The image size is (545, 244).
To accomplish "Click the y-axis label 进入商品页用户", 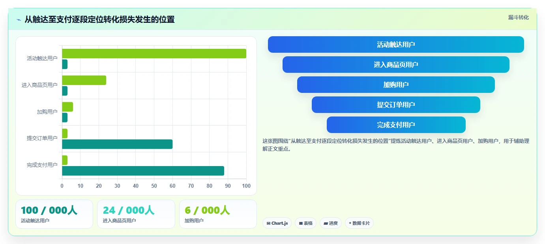I will pos(39,85).
